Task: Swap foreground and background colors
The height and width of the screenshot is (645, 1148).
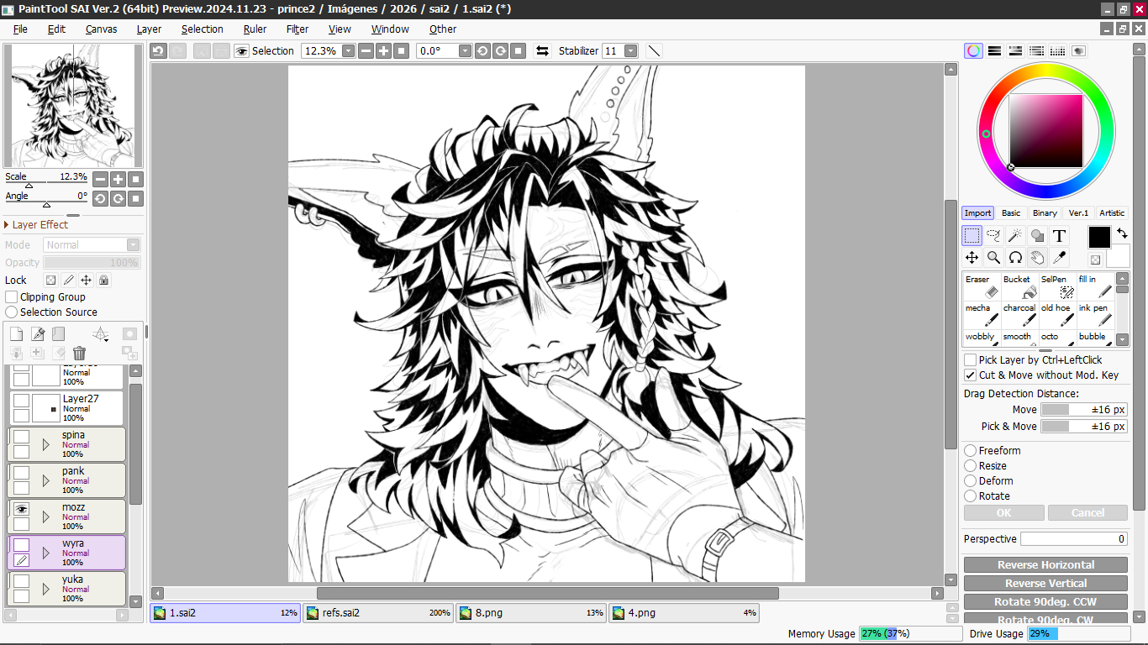Action: coord(1122,233)
